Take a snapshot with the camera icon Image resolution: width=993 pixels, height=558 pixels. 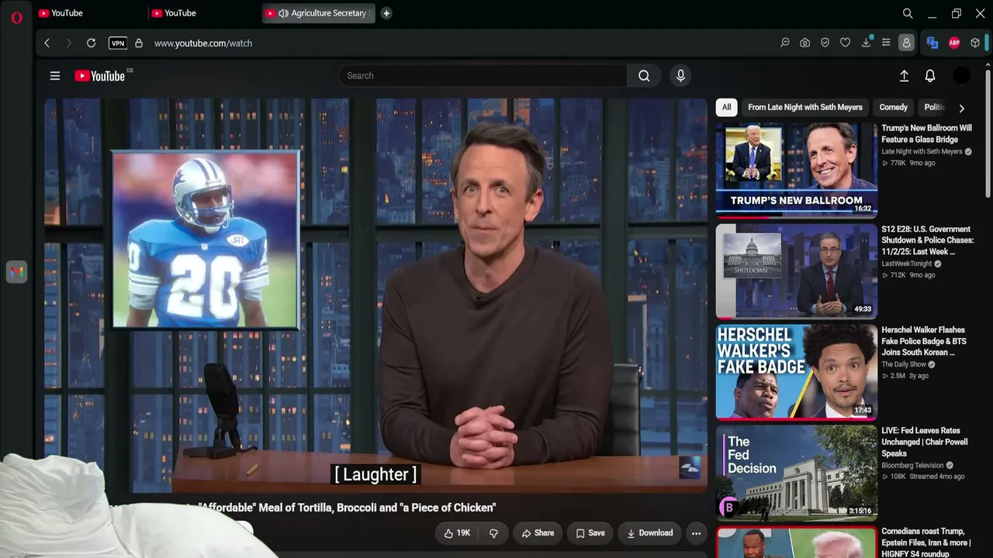coord(805,43)
